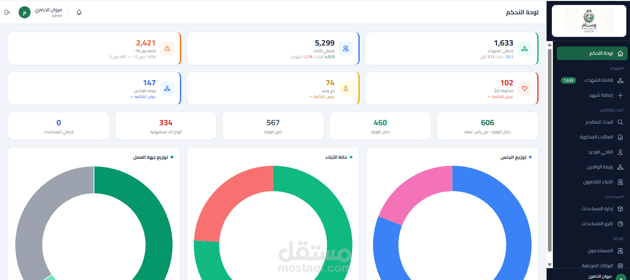Click the لوحة التحكم page title
This screenshot has height=280, width=630.
522,12
